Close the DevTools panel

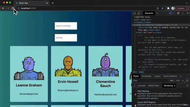pos(188,13)
